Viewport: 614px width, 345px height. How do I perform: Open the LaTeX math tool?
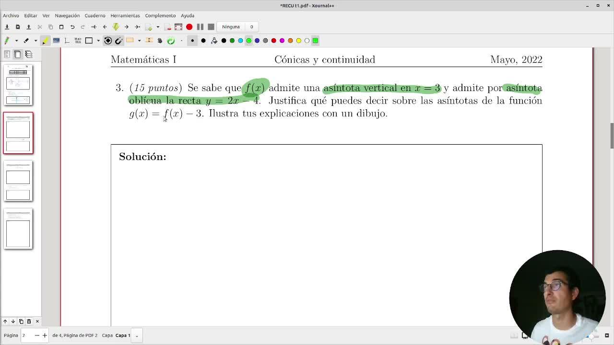(78, 41)
